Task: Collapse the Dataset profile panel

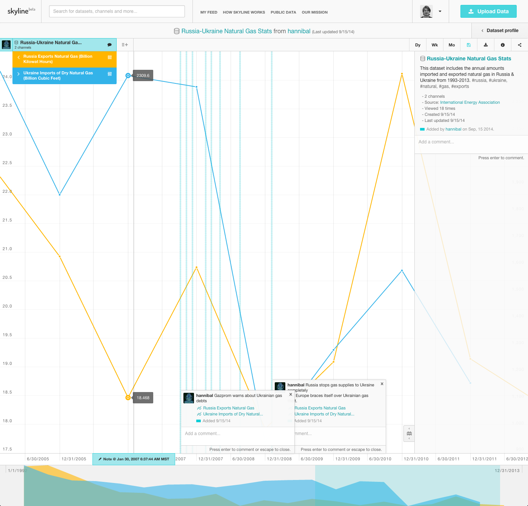Action: [500, 31]
